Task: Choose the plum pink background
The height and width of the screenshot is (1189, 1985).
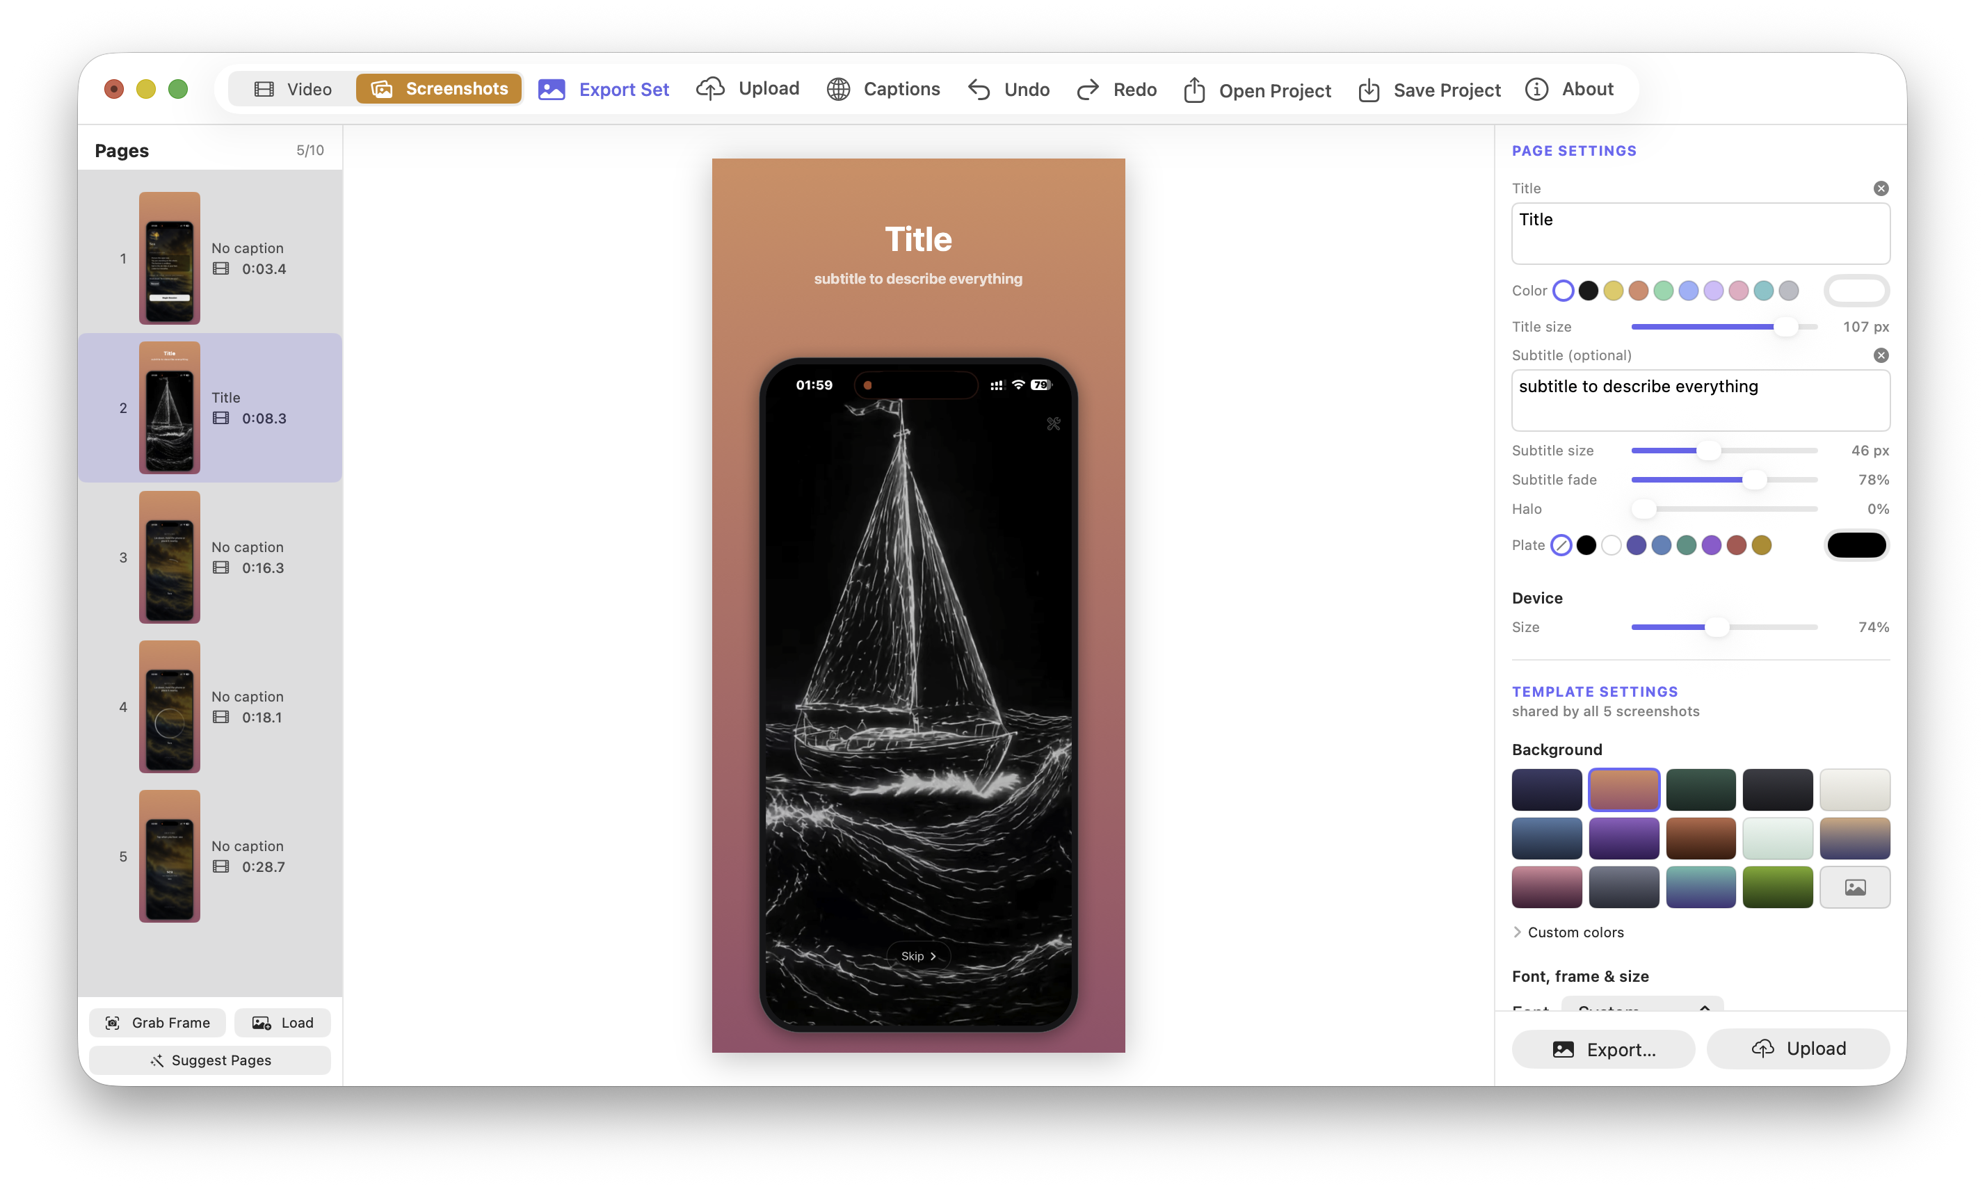Action: pos(1546,887)
